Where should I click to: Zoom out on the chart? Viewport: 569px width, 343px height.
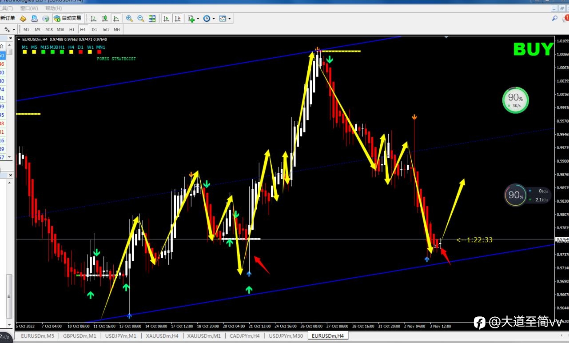point(140,19)
